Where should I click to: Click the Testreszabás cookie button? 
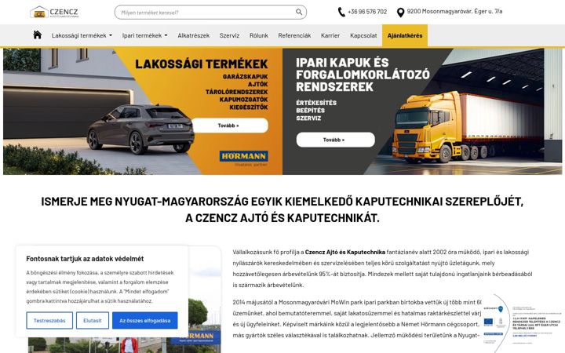[x=49, y=321]
